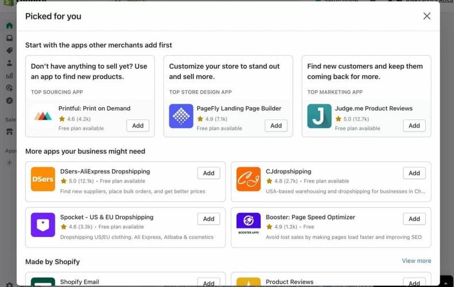Open Products tag icon in sidebar

pyautogui.click(x=10, y=51)
